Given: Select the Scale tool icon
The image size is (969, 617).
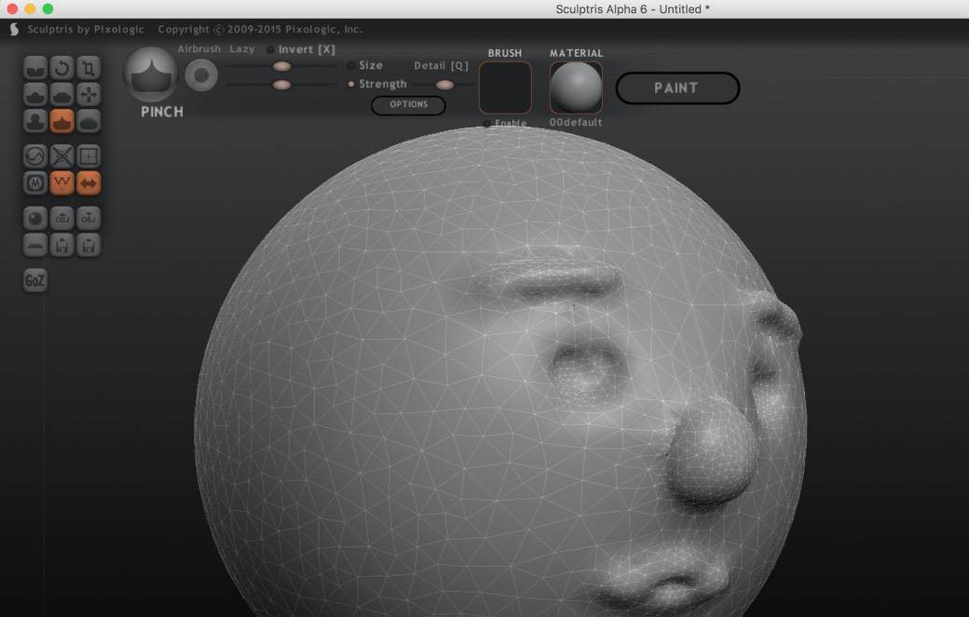Looking at the screenshot, I should coord(89,68).
